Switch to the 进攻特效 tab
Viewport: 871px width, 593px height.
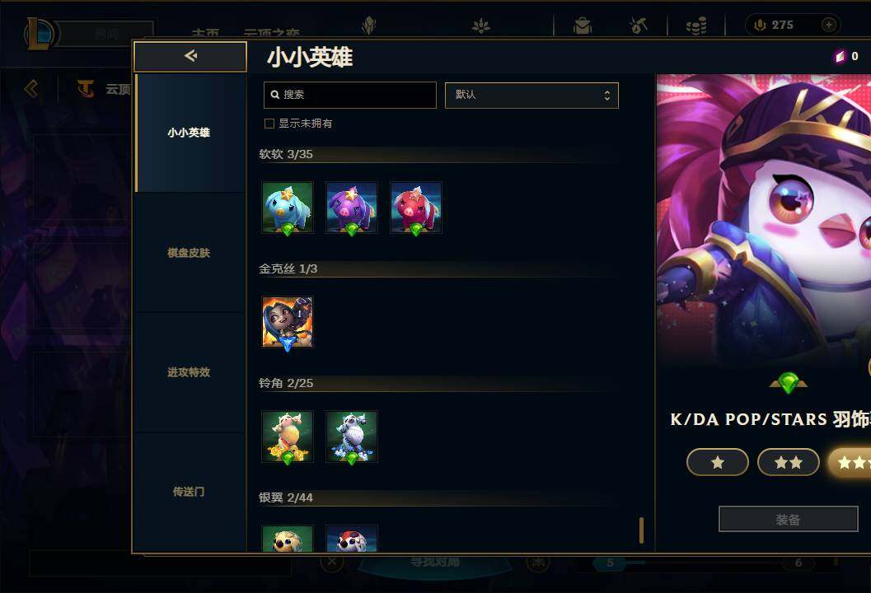pos(189,372)
